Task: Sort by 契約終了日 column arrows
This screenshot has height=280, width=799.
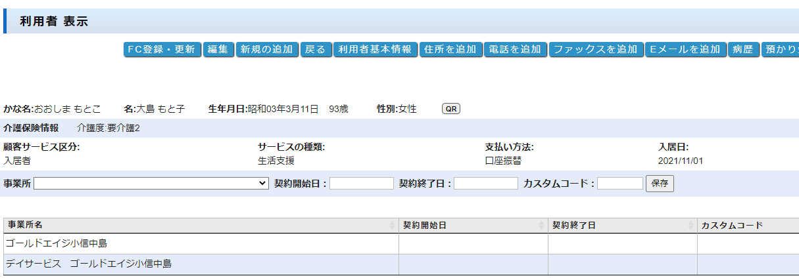Action: (691, 226)
